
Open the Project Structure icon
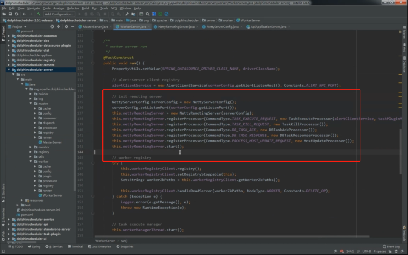tap(133, 14)
